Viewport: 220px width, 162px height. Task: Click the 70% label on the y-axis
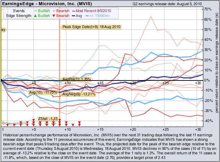pyautogui.click(x=208, y=9)
